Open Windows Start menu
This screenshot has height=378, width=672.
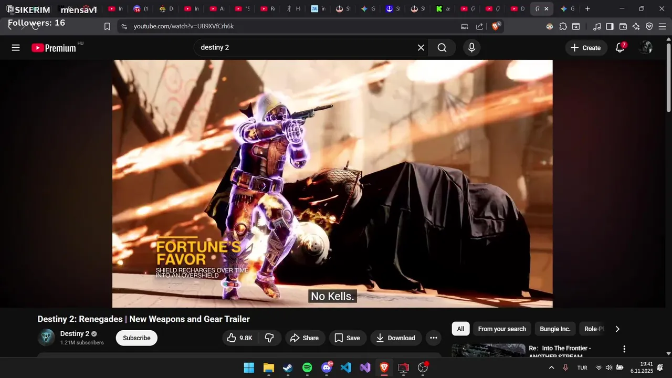click(249, 367)
